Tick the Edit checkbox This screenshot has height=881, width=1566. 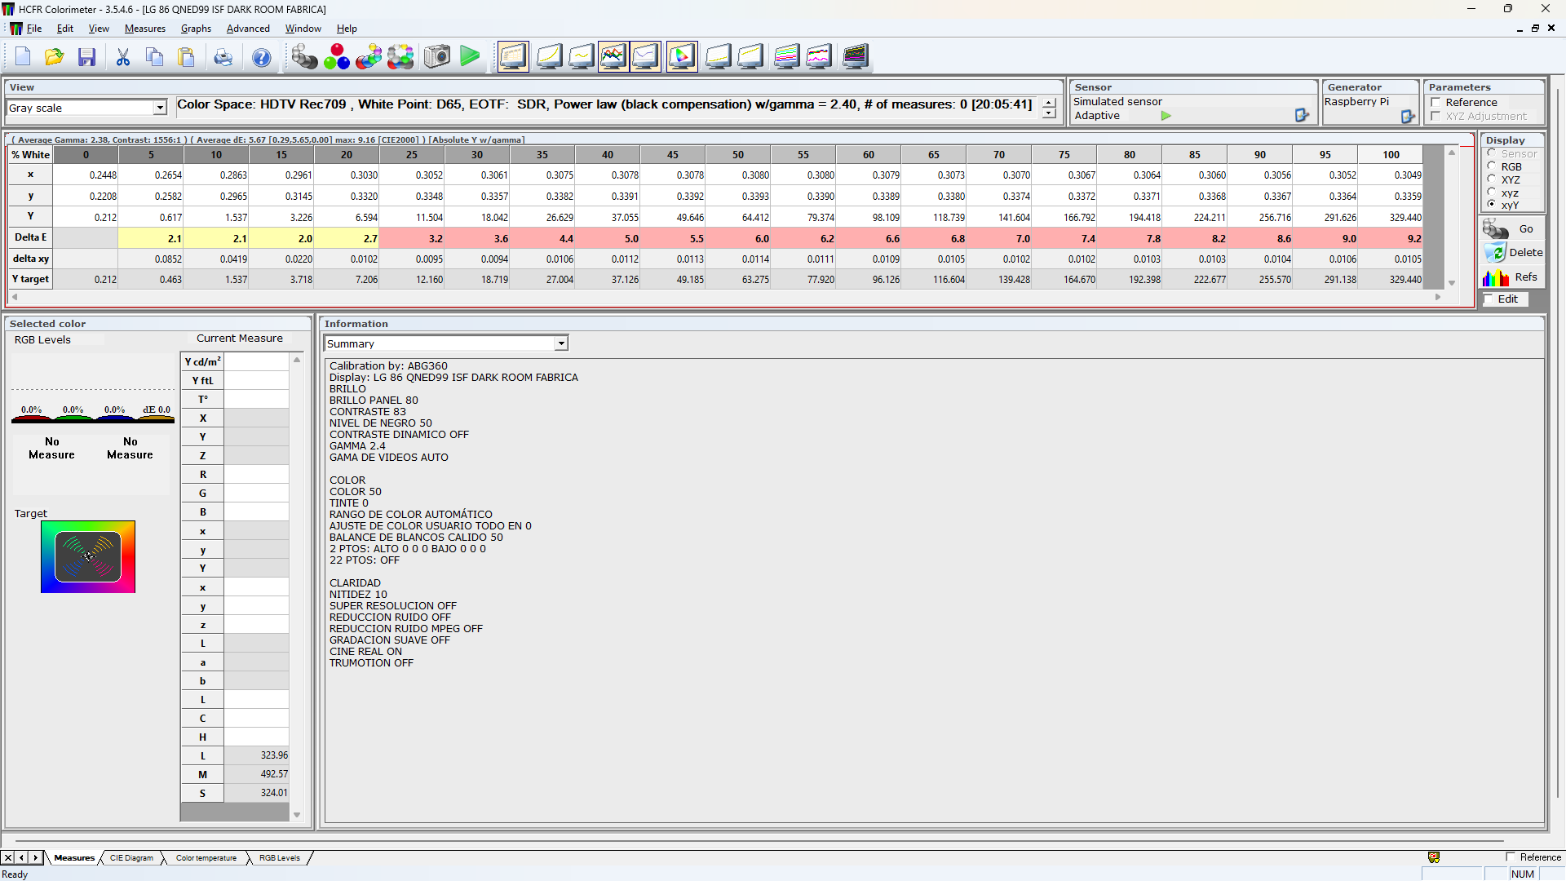tap(1489, 299)
